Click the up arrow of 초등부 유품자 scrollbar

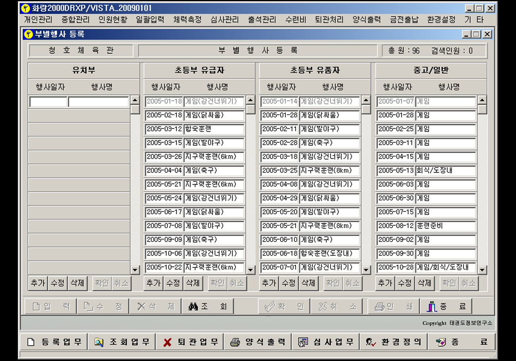[x=366, y=100]
